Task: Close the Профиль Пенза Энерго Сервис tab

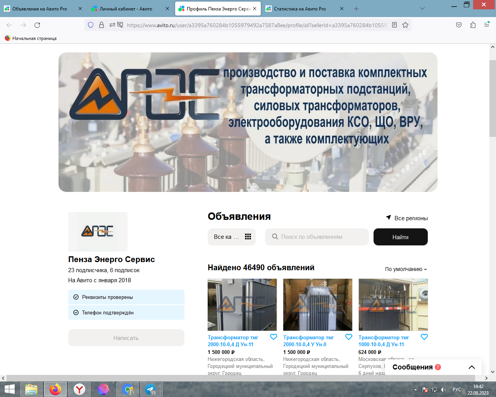Action: pos(255,9)
